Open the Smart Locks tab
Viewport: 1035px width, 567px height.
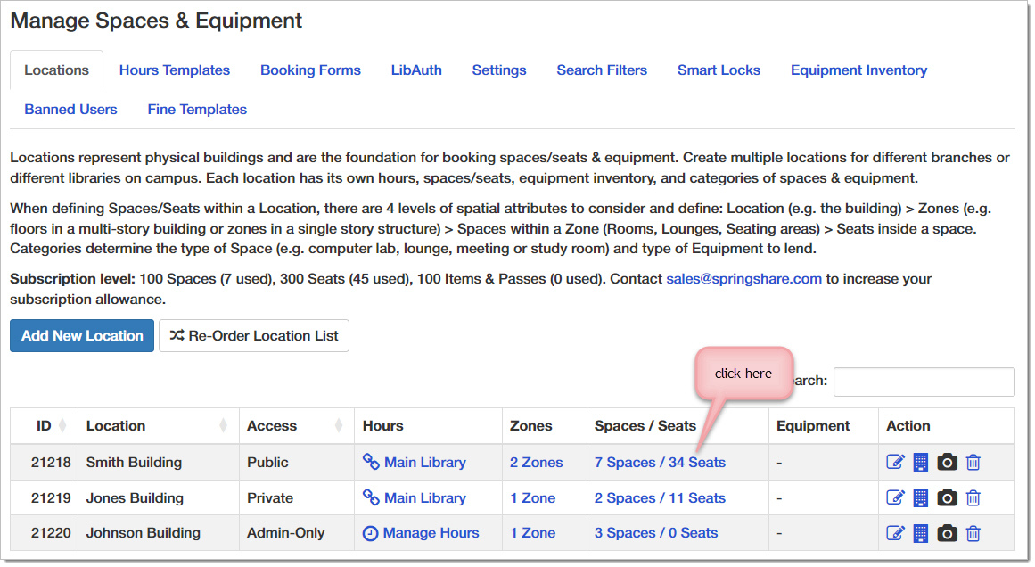pyautogui.click(x=719, y=70)
